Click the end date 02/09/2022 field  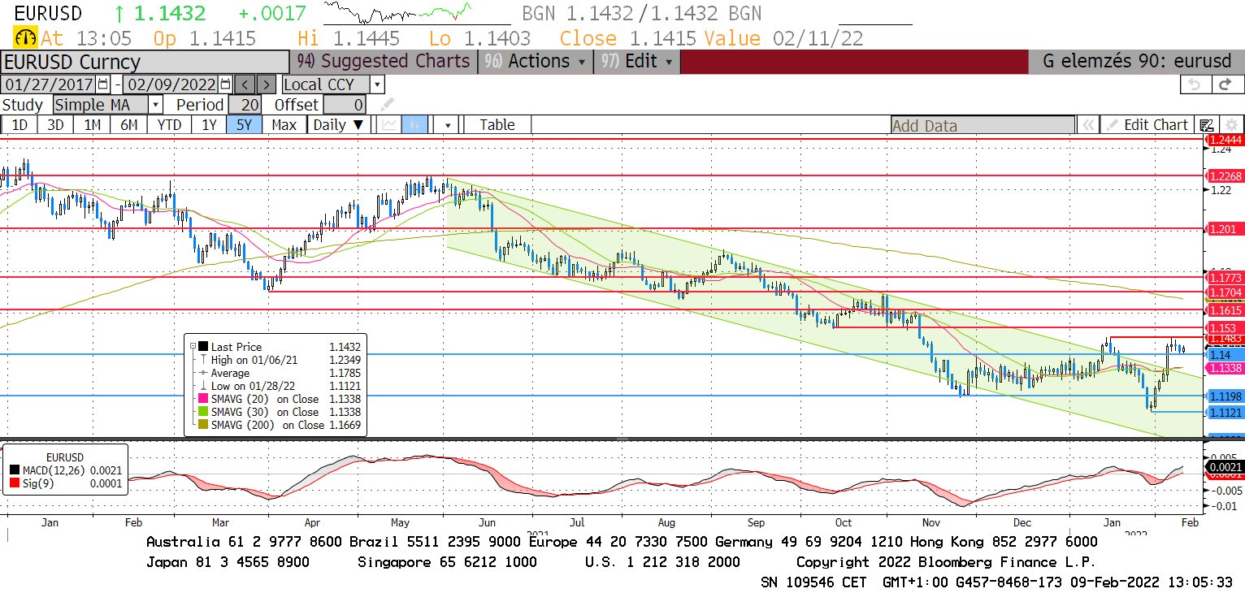pyautogui.click(x=171, y=84)
